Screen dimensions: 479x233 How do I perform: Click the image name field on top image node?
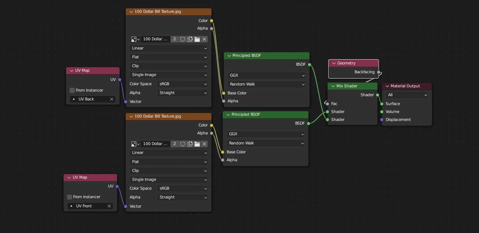pyautogui.click(x=155, y=39)
